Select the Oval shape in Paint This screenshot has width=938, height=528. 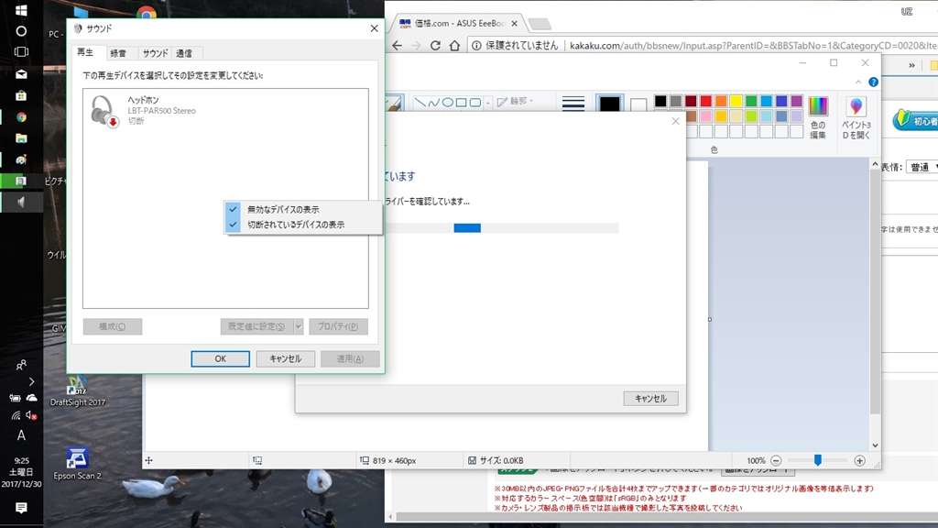(x=447, y=103)
